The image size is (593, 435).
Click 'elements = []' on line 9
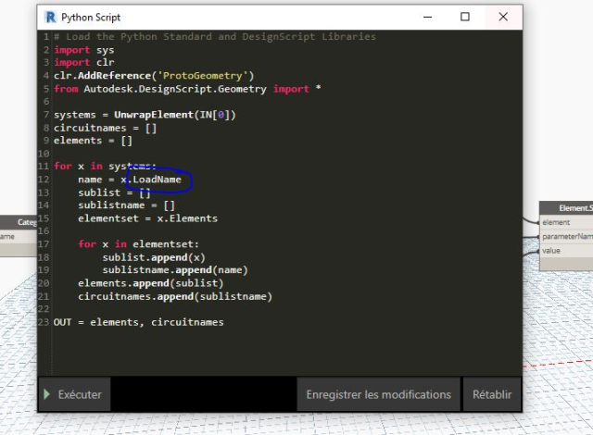tap(93, 141)
